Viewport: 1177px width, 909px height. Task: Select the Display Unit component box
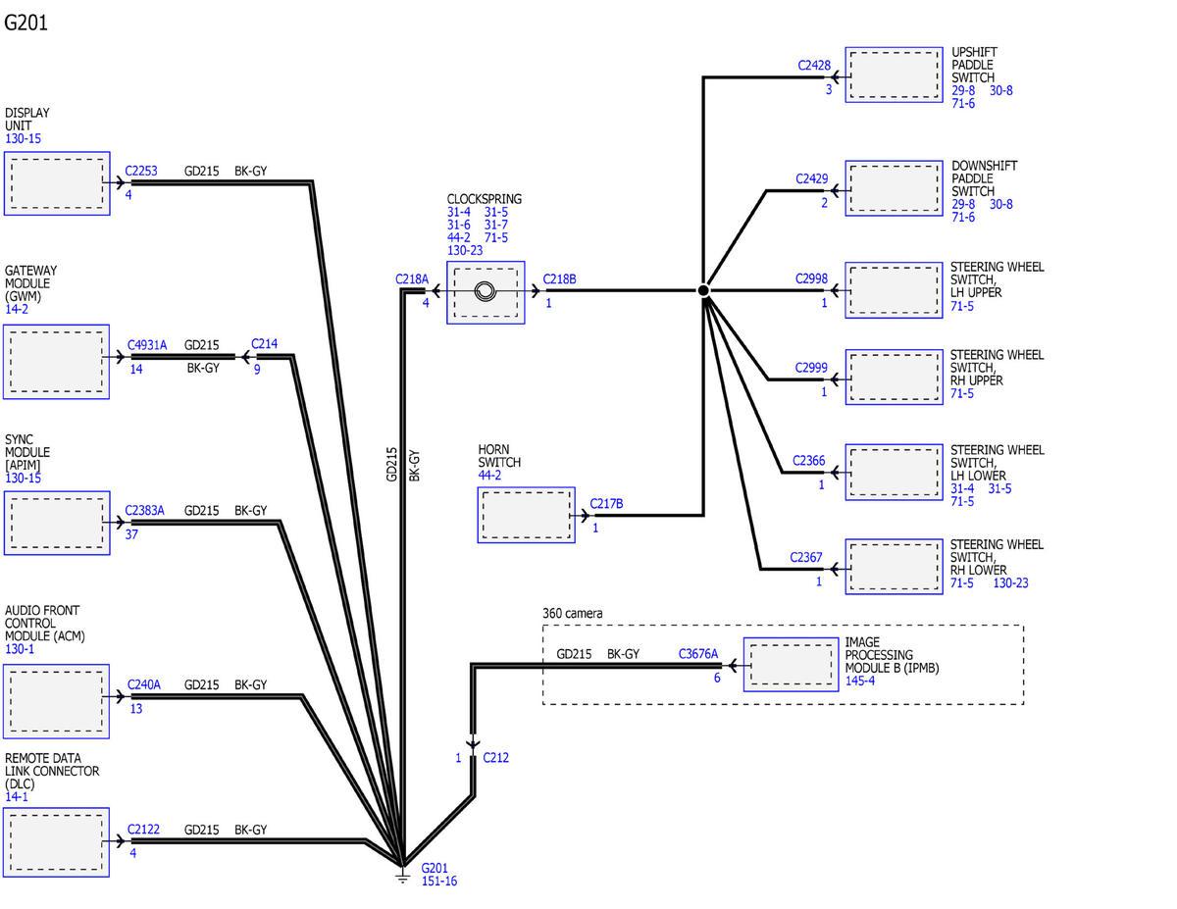point(56,182)
